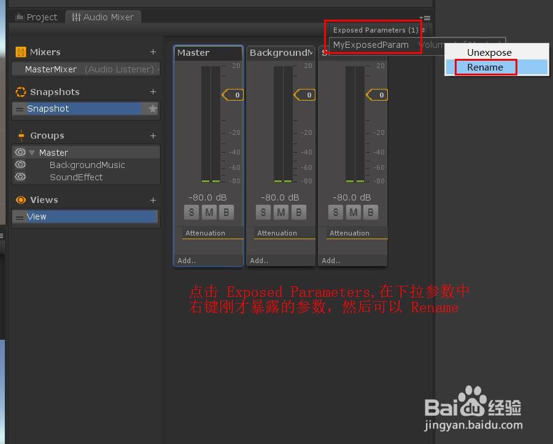Open Add effect menu on third strip
Image resolution: width=553 pixels, height=444 pixels.
[x=331, y=261]
